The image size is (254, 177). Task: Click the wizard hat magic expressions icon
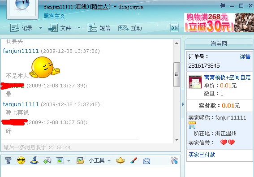coord(34,160)
